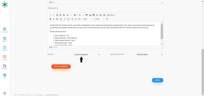Image resolution: width=204 pixels, height=96 pixels.
Task: Click the Remove Format icon
Action: pos(61,19)
